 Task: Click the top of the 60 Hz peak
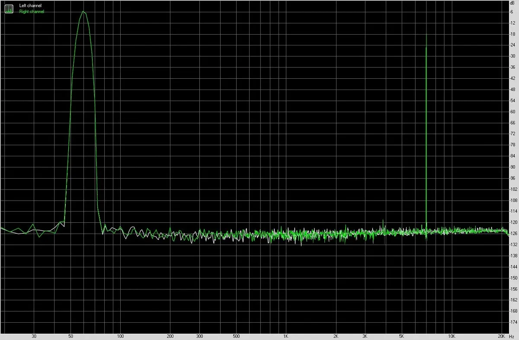tap(83, 12)
